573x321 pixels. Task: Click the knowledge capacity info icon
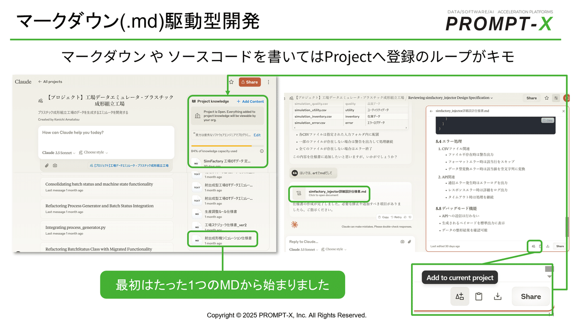[x=262, y=151]
